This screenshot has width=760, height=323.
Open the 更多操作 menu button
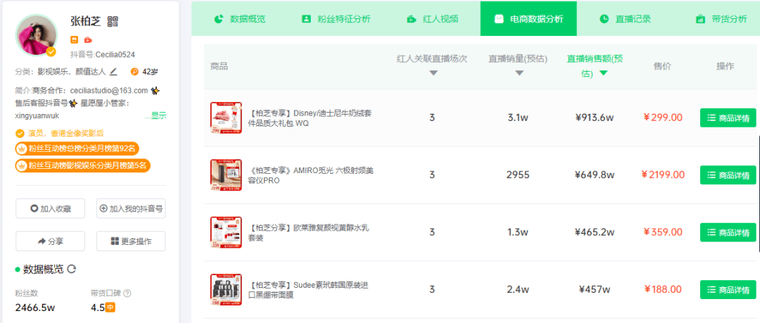[x=131, y=241]
